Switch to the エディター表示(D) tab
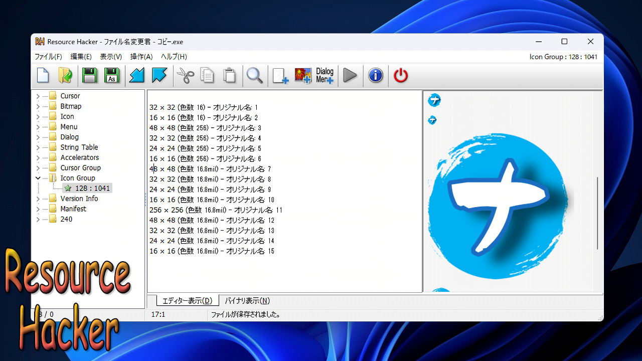Screen dimensions: 642x361 point(188,301)
